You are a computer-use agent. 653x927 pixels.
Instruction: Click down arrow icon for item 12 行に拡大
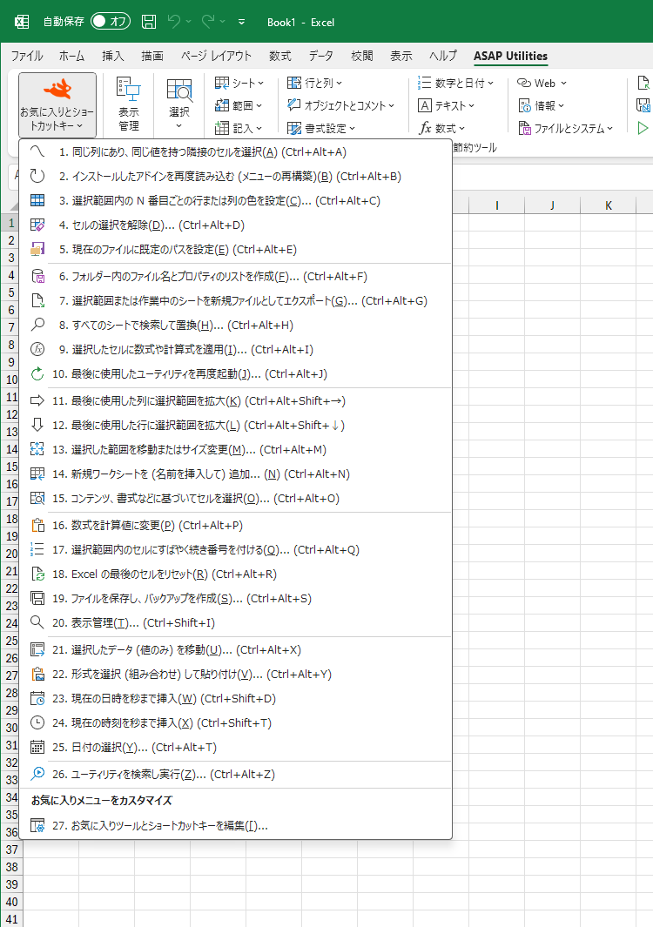click(37, 425)
